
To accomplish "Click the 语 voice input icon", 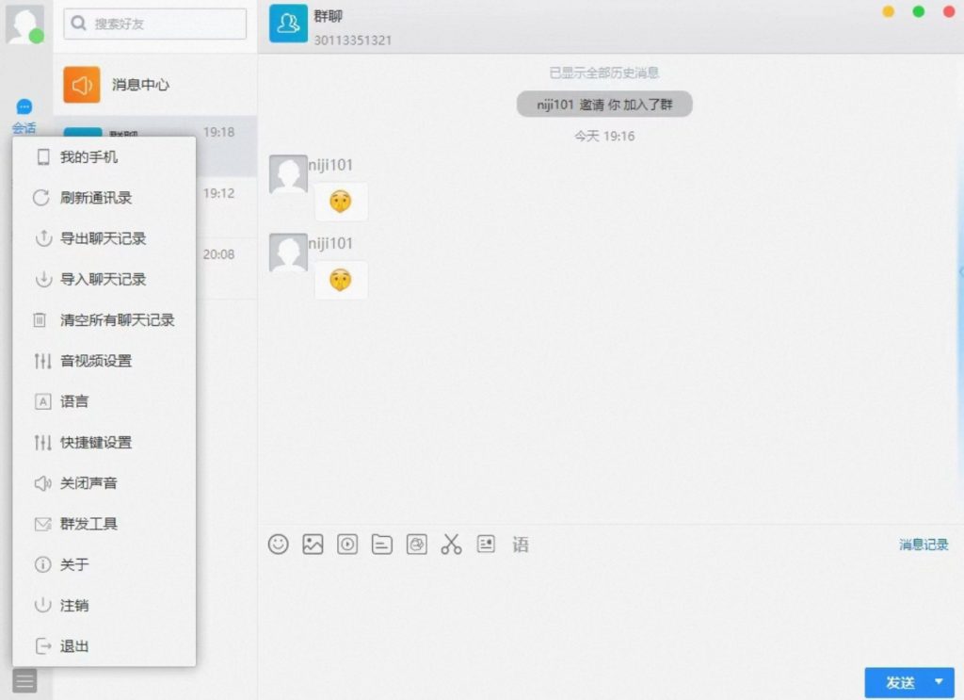I will pyautogui.click(x=521, y=545).
